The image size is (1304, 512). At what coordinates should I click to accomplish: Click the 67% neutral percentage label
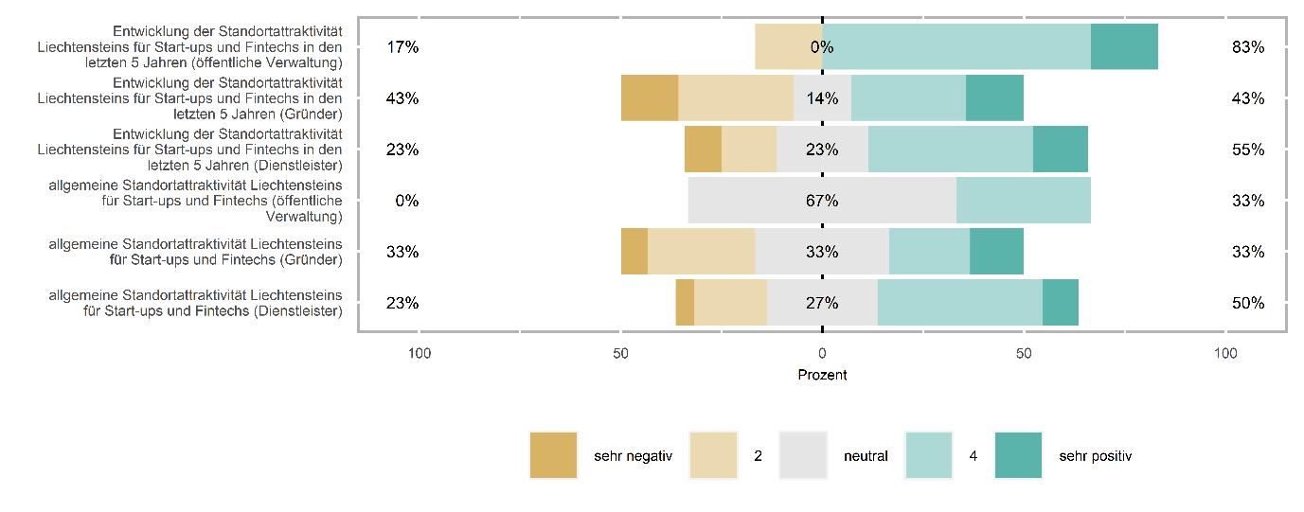(822, 201)
